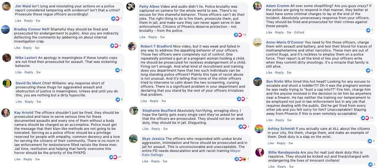Reply to David Du Mont's comment
379x168 pixels.
click(29, 102)
